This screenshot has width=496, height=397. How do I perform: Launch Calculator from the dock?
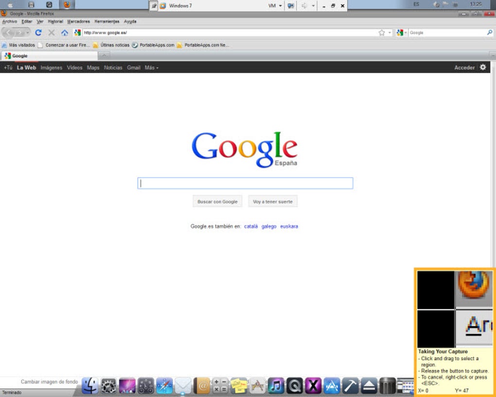(220, 386)
